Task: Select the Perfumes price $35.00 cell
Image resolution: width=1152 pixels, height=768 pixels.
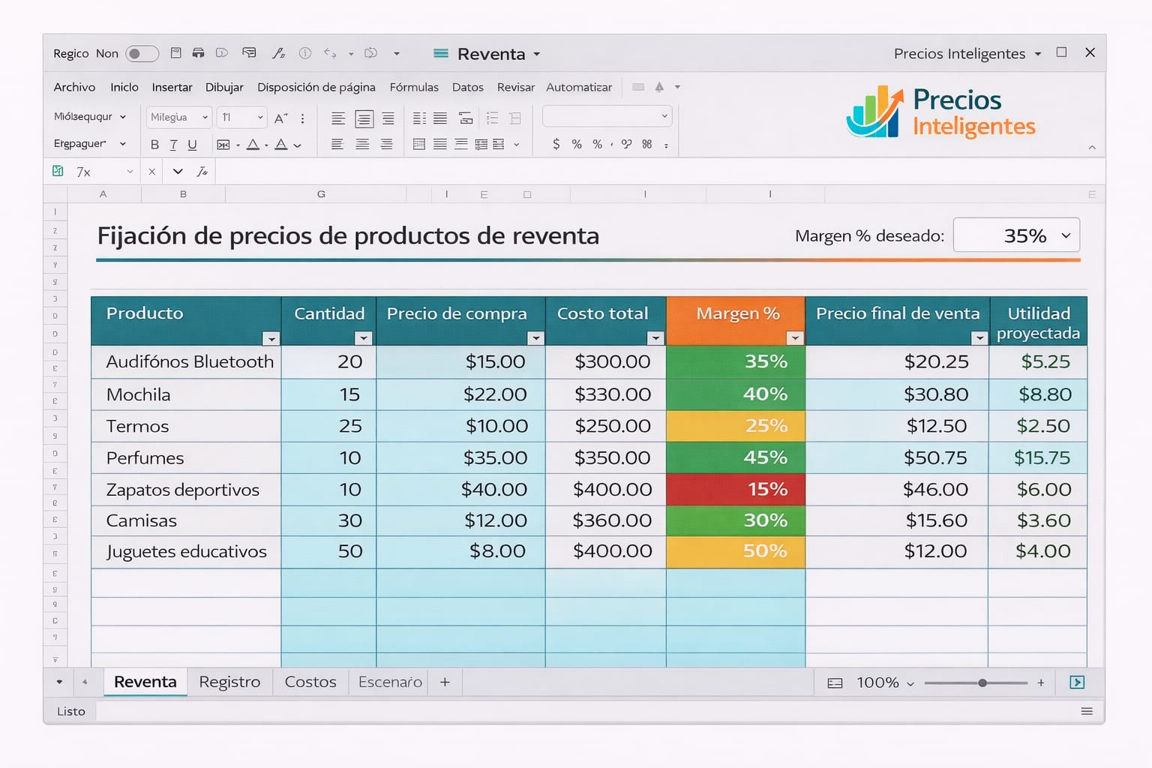Action: coord(460,457)
